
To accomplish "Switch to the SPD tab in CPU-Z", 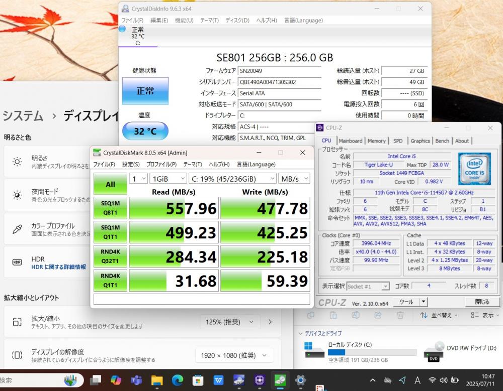I will pyautogui.click(x=398, y=141).
